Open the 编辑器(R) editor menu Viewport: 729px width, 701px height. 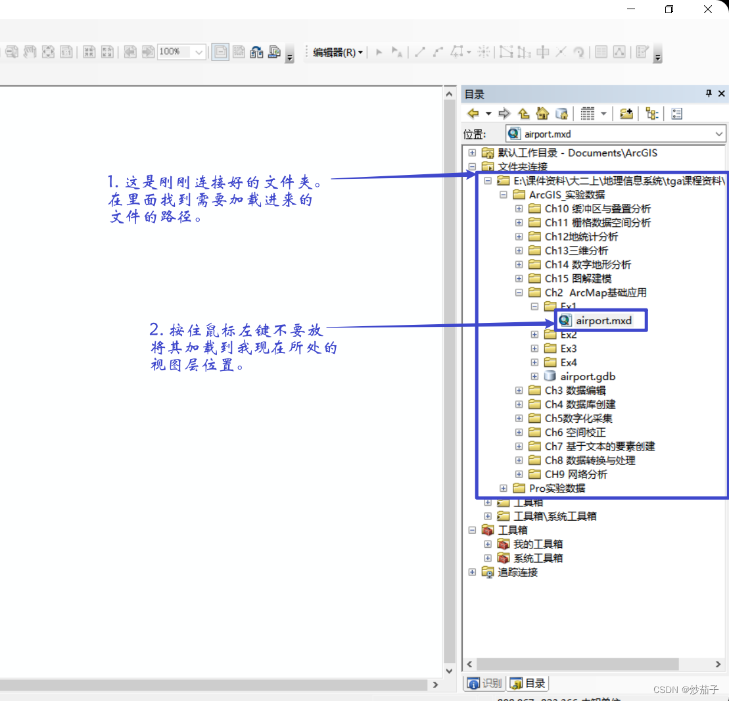click(x=338, y=52)
